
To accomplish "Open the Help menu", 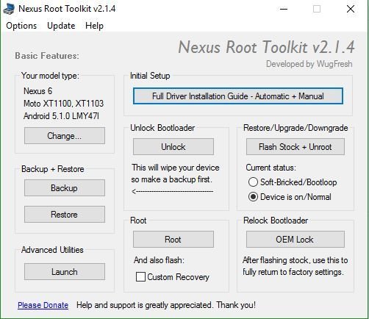I will (x=94, y=26).
